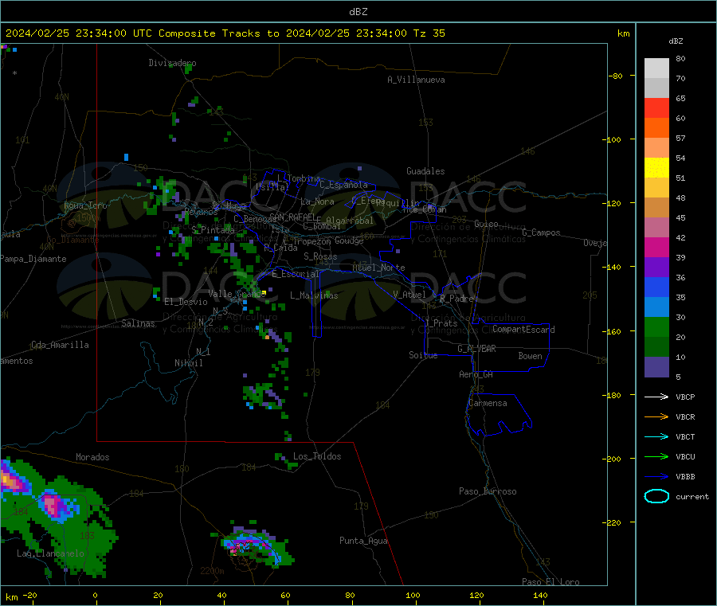Click the '0' tick on the bottom axis
The height and width of the screenshot is (606, 717).
[95, 595]
